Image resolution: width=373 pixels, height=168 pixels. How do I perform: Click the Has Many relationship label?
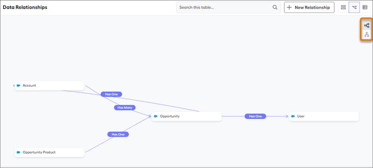pyautogui.click(x=125, y=108)
